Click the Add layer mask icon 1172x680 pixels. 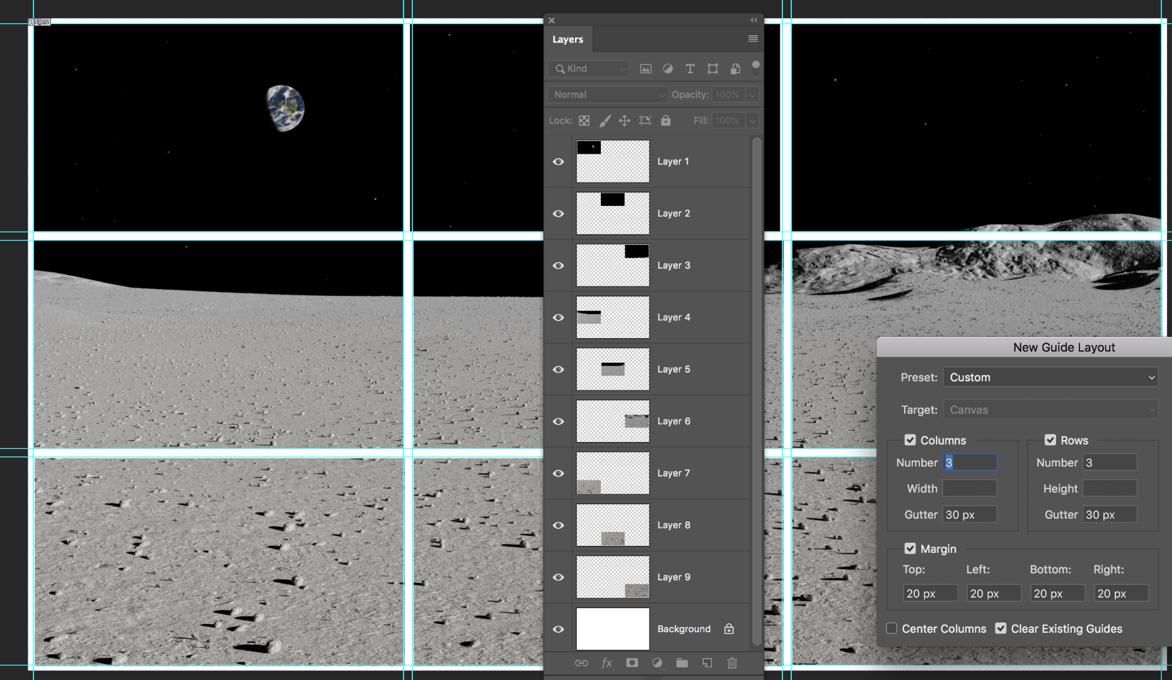pos(632,662)
